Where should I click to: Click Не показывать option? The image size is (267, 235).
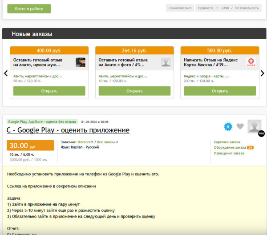[247, 8]
